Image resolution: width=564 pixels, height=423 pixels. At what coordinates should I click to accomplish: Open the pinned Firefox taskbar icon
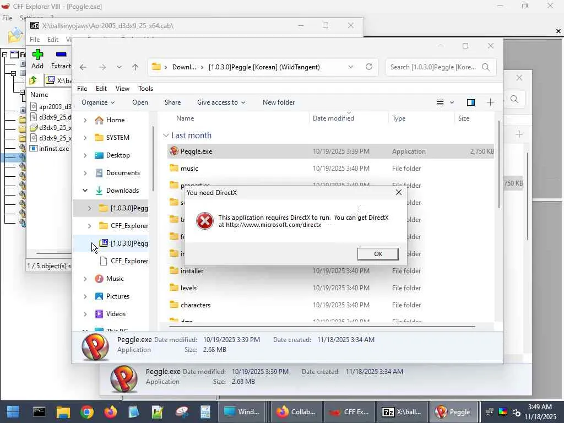coord(110,412)
